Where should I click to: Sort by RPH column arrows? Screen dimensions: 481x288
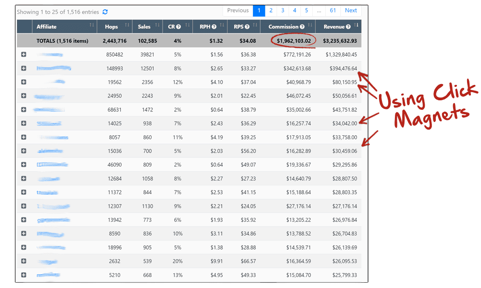(x=222, y=25)
